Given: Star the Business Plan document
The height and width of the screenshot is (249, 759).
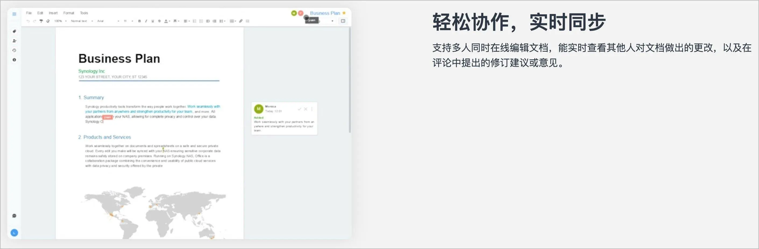Looking at the screenshot, I should [x=344, y=13].
